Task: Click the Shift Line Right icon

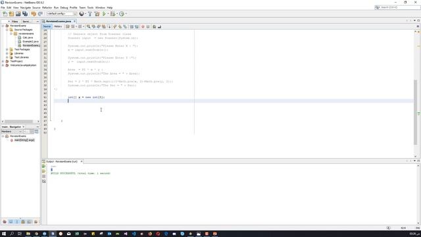Action: [137, 26]
